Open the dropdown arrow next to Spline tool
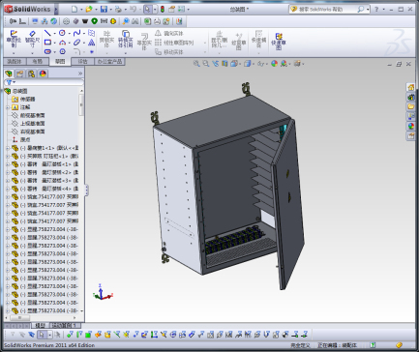This screenshot has width=419, height=352. pyautogui.click(x=84, y=33)
